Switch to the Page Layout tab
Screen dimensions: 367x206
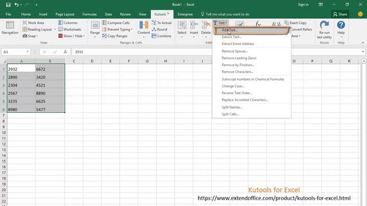[x=65, y=14]
